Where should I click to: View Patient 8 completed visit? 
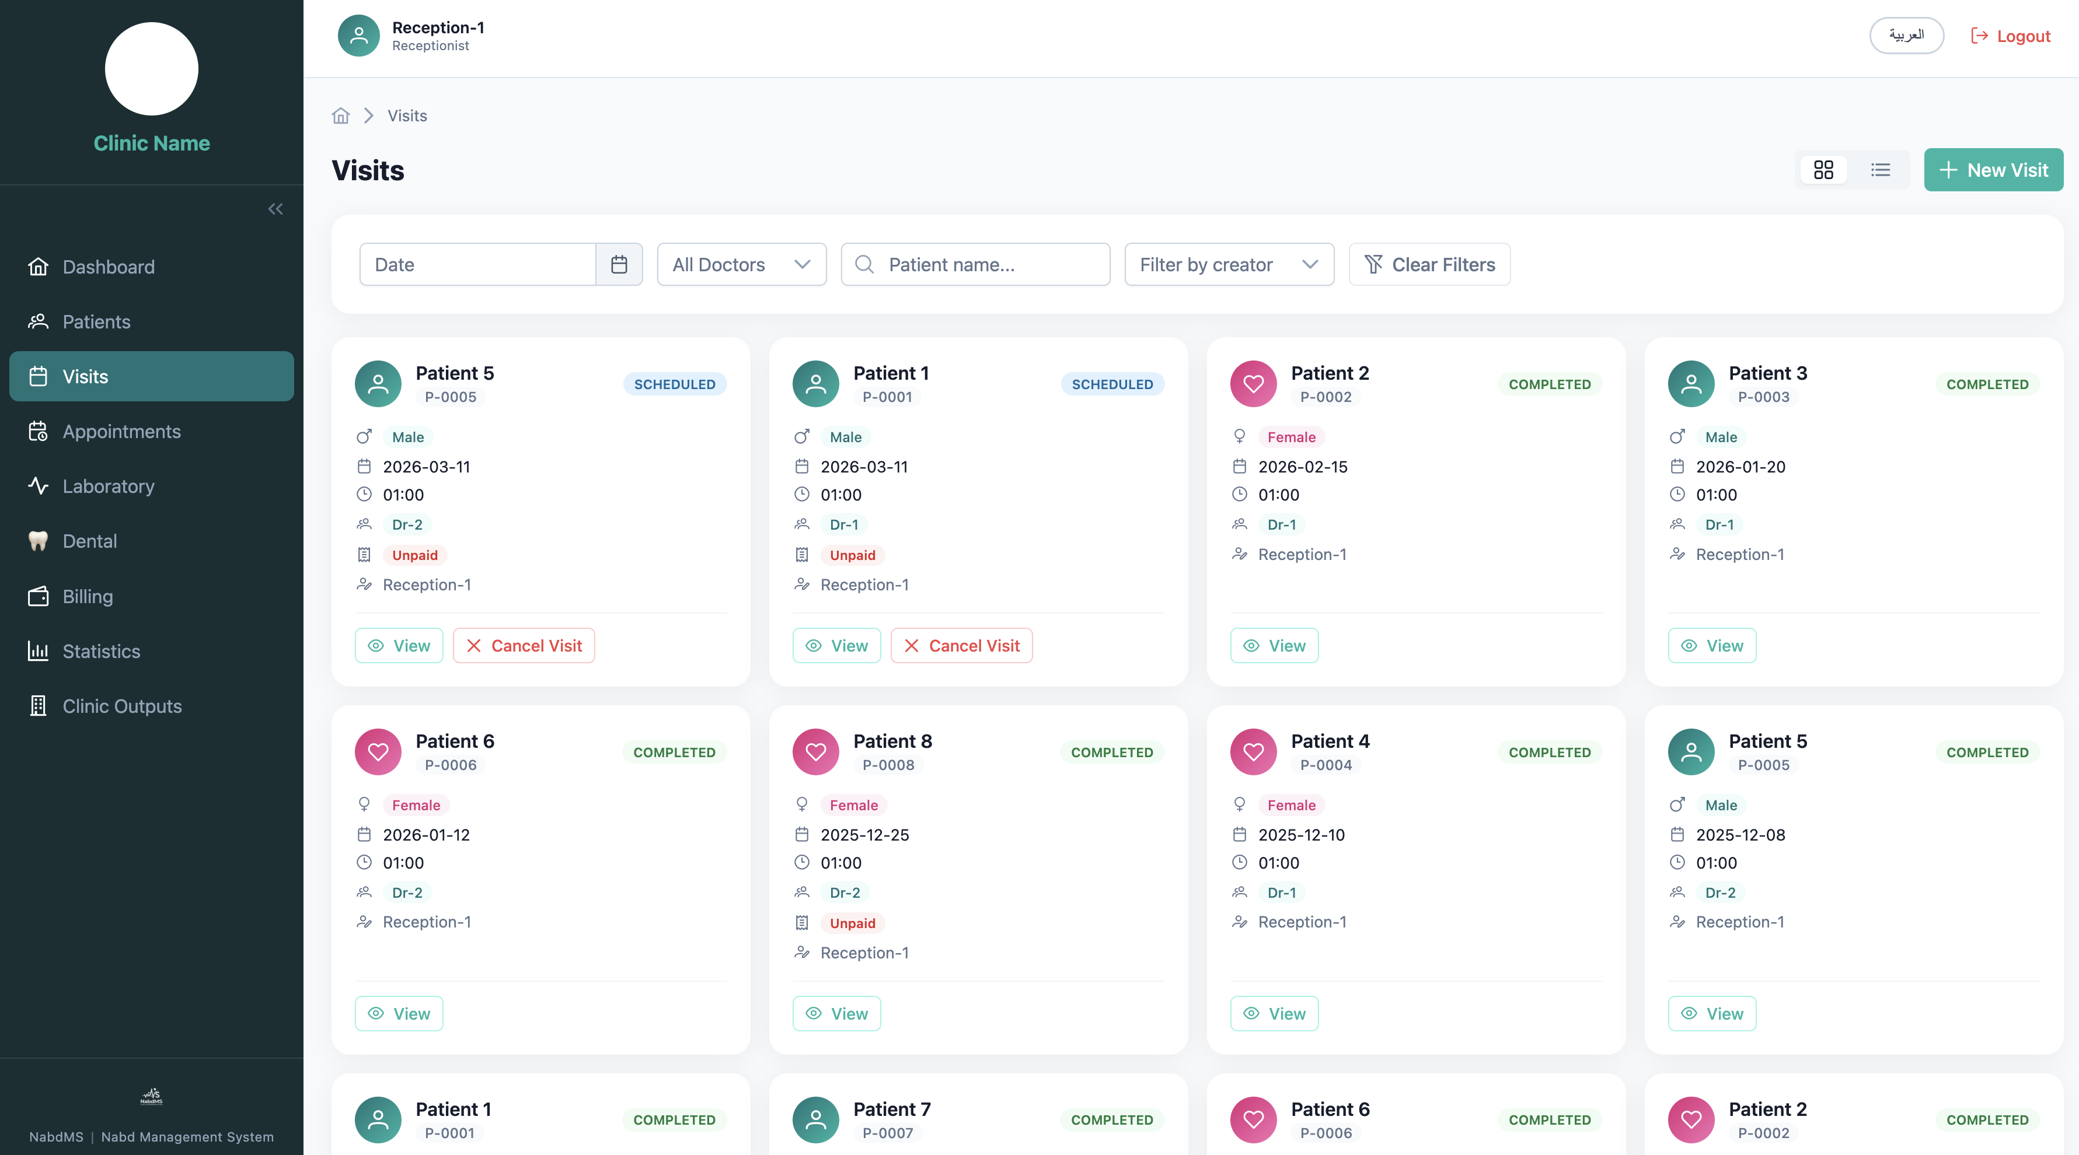(x=836, y=1013)
